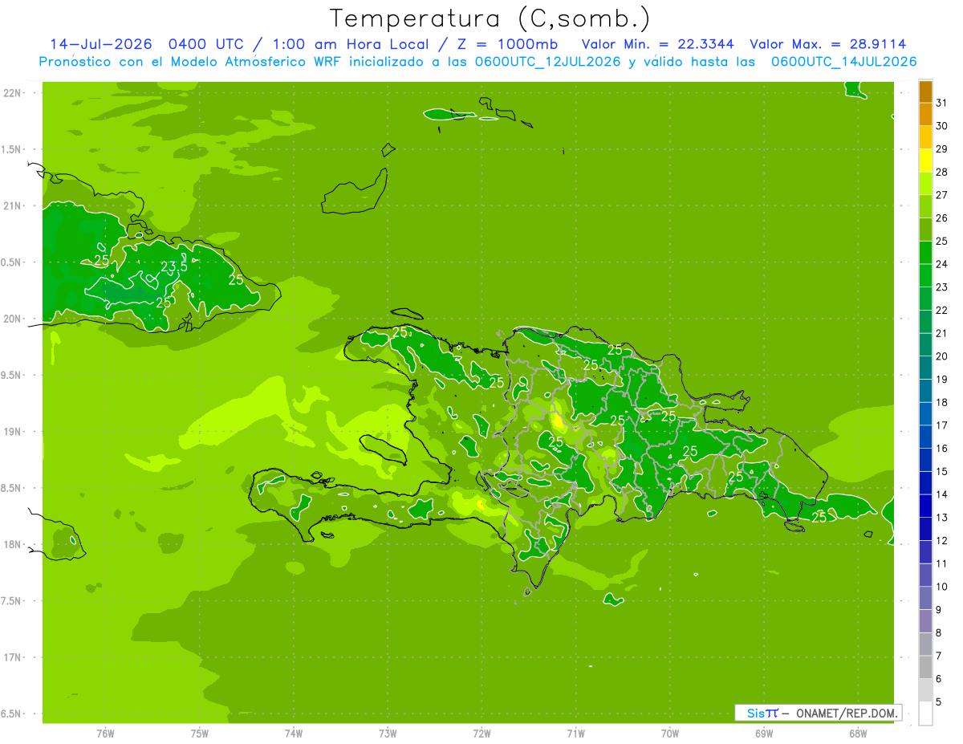Image resolution: width=963 pixels, height=744 pixels.
Task: Click the 0600UTC_14JUL2026 validity text
Action: 844,62
